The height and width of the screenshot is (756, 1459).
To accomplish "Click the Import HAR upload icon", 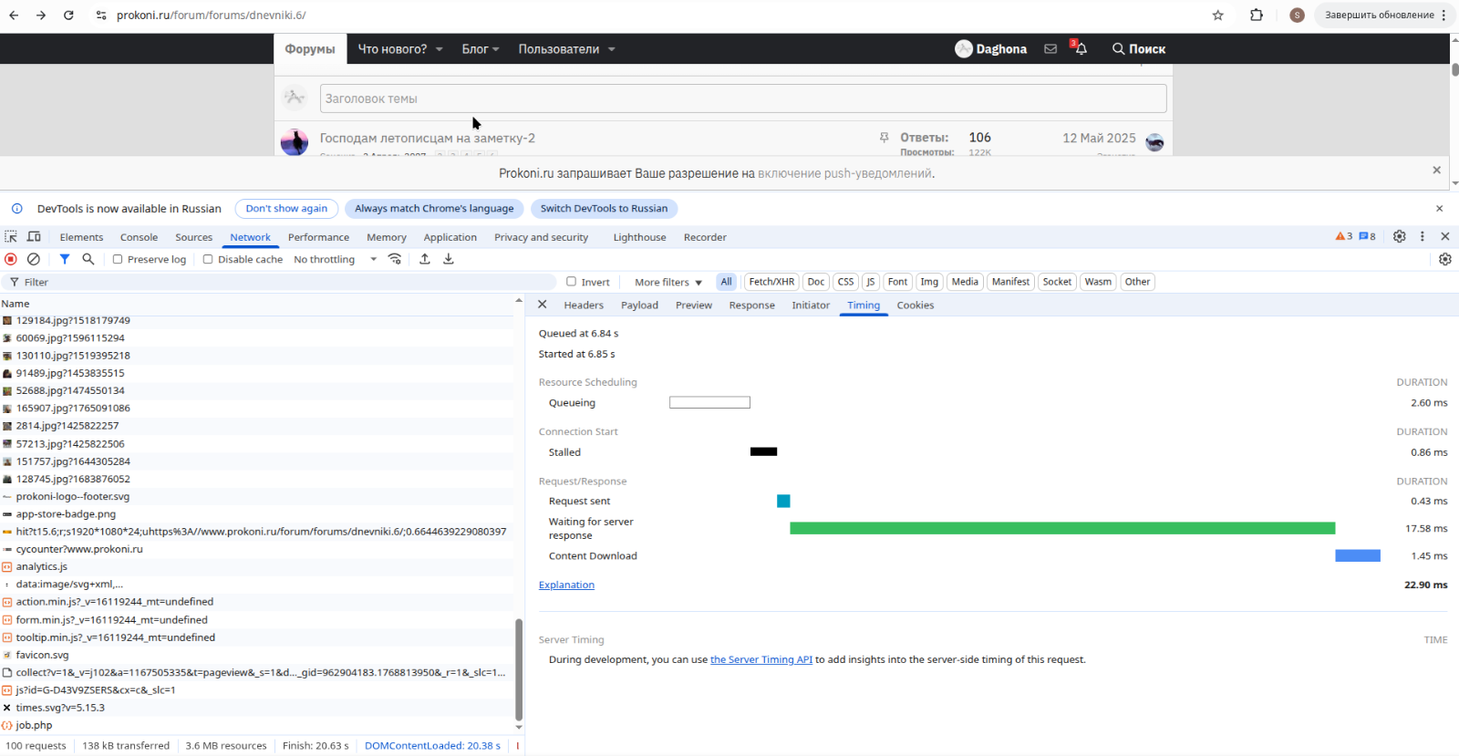I will click(x=425, y=259).
